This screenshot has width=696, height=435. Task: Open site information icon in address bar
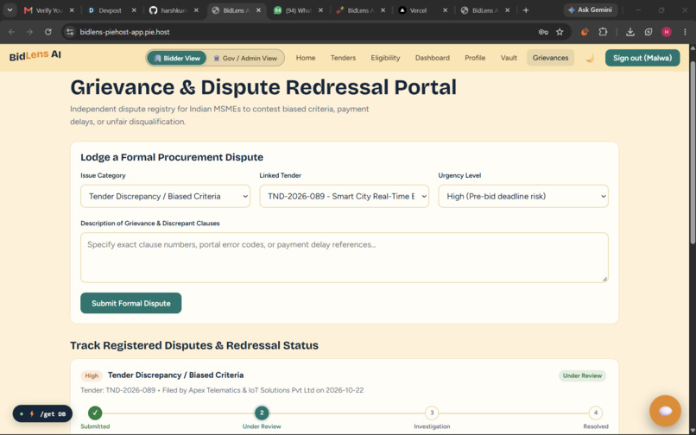[x=70, y=32]
